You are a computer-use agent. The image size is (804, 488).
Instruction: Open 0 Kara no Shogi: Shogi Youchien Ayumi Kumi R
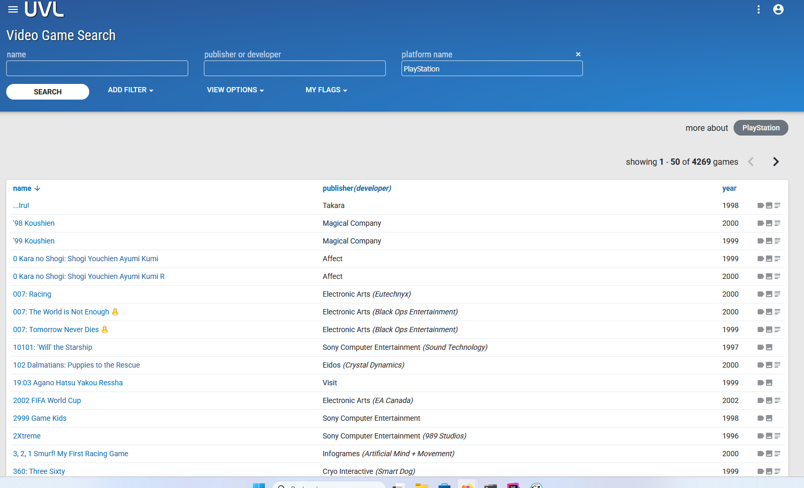click(89, 276)
